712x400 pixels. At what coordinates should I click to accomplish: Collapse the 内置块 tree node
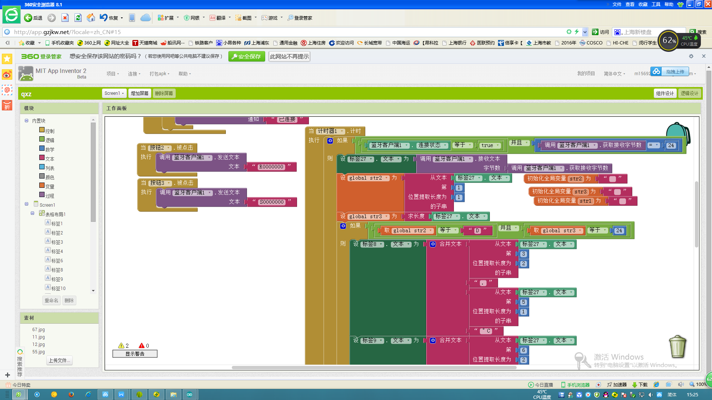[x=27, y=121]
